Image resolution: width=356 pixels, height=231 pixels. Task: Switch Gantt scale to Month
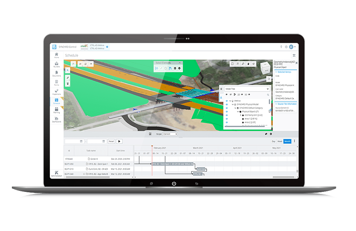[x=287, y=141]
